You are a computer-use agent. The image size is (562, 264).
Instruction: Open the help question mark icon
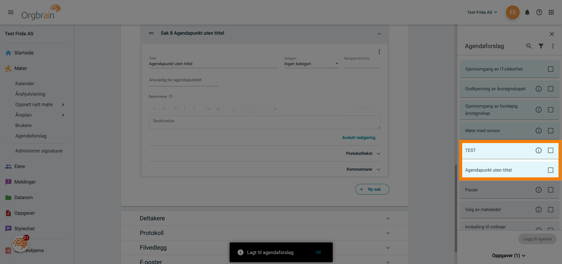(x=539, y=12)
